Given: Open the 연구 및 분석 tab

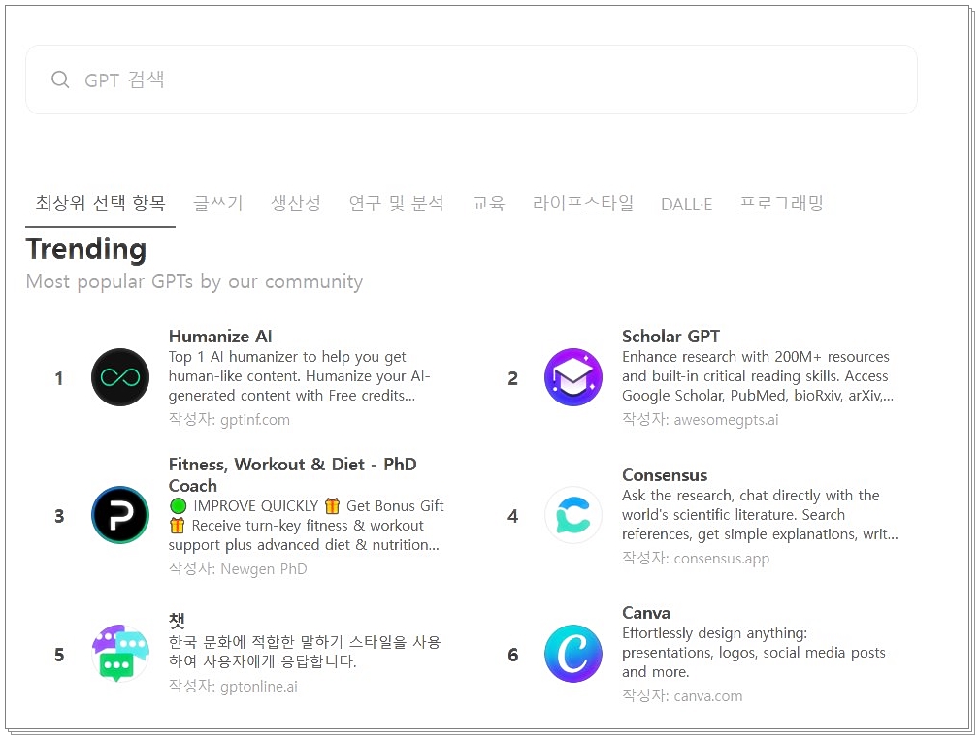Looking at the screenshot, I should pos(396,203).
